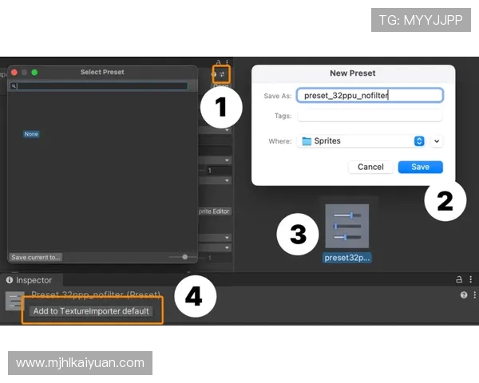Close the Select Preset window
Image resolution: width=479 pixels, height=383 pixels.
[14, 73]
